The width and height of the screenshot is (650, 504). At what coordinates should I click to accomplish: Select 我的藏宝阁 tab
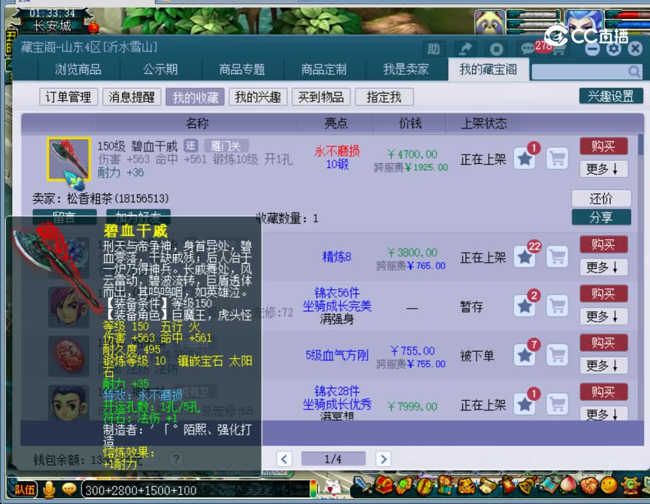(488, 69)
